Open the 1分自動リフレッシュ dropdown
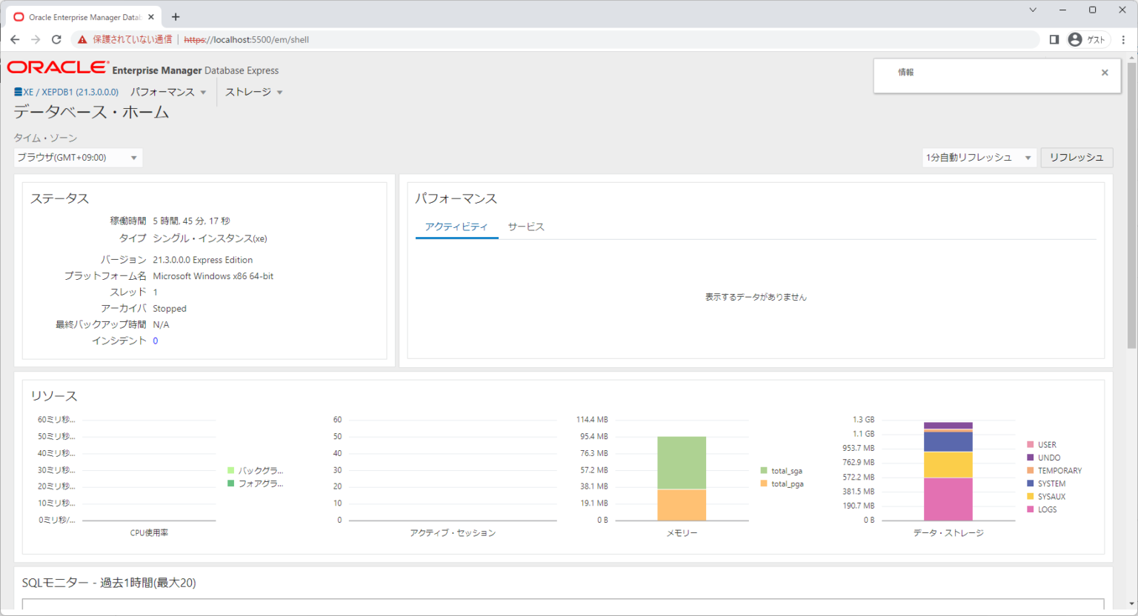This screenshot has width=1138, height=616. coord(978,157)
